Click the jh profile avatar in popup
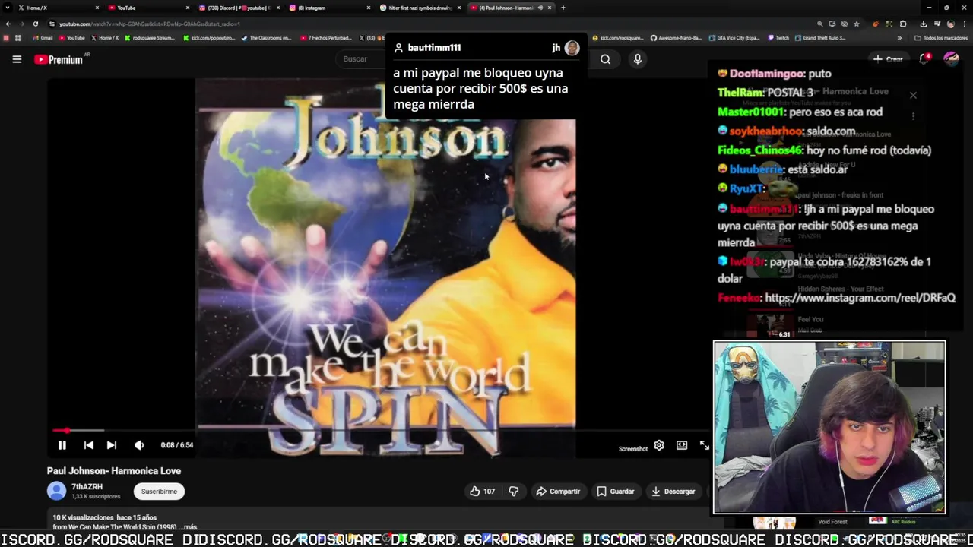973x547 pixels. pyautogui.click(x=572, y=48)
